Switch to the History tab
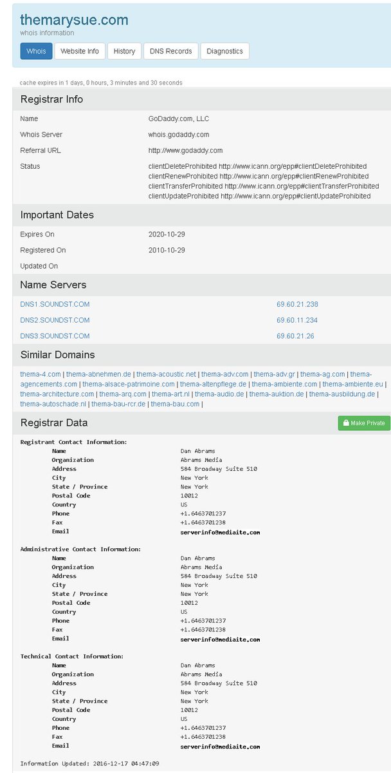The width and height of the screenshot is (391, 773). [125, 51]
